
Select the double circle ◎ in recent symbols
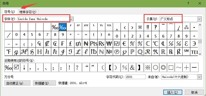coord(163,67)
